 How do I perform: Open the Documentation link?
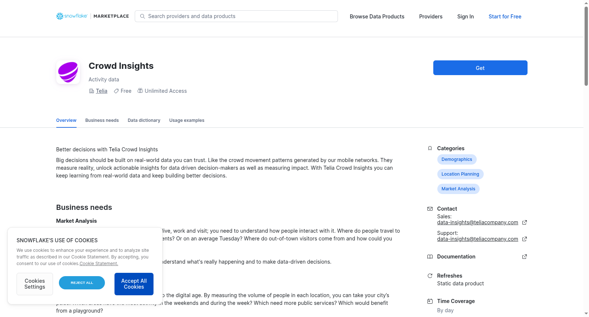pyautogui.click(x=456, y=257)
